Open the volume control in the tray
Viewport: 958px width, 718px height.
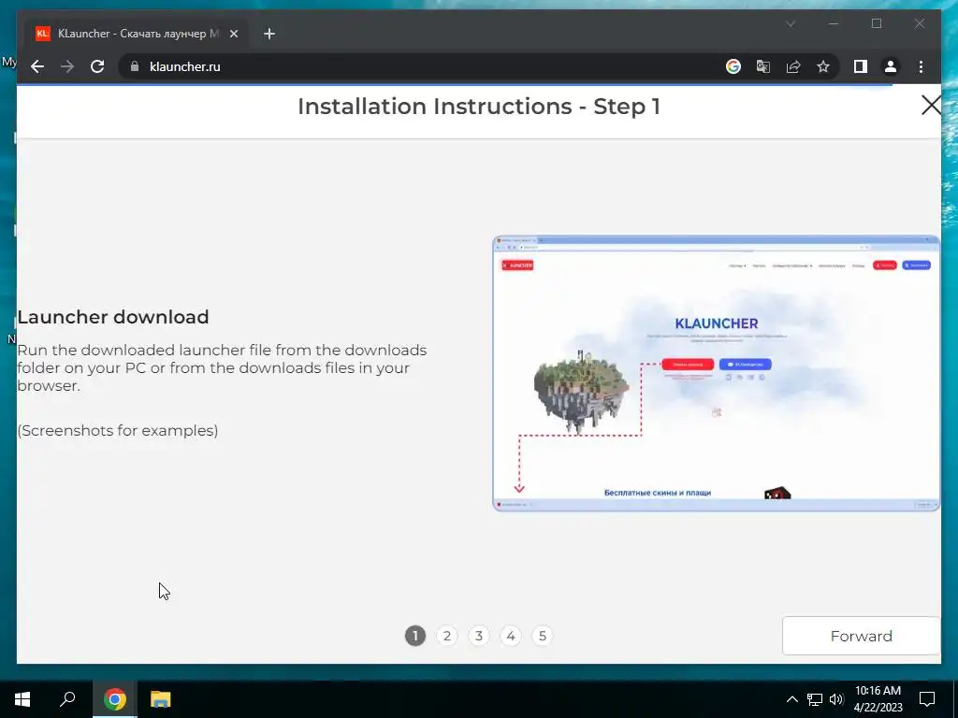[836, 699]
